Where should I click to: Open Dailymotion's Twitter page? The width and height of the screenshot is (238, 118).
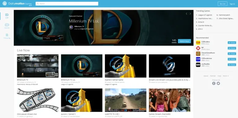[x=218, y=83]
